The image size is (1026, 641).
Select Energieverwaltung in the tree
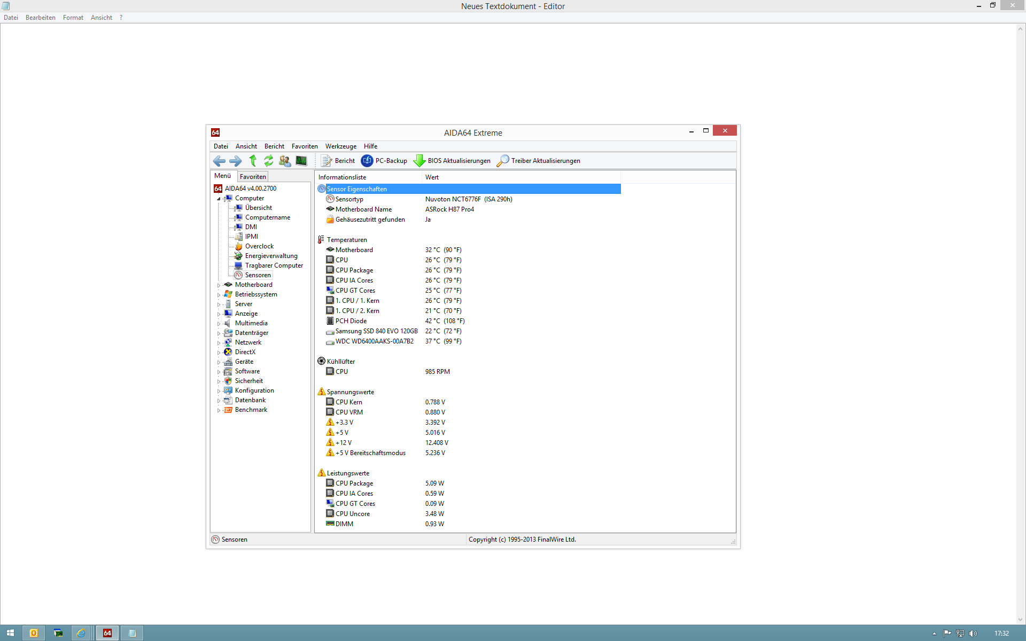(271, 256)
